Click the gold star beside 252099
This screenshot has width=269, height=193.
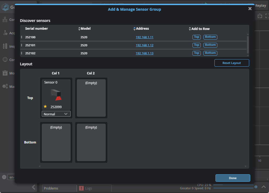pyautogui.click(x=45, y=107)
